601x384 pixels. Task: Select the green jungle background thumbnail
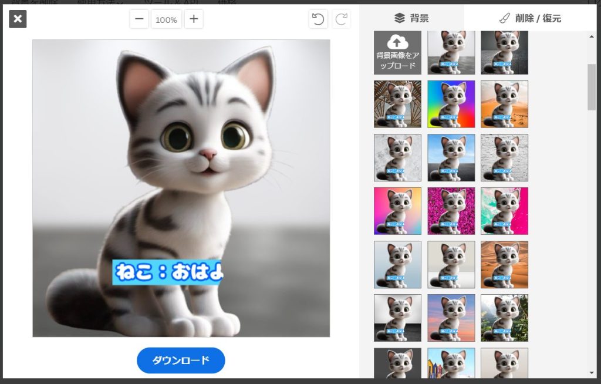tap(504, 318)
